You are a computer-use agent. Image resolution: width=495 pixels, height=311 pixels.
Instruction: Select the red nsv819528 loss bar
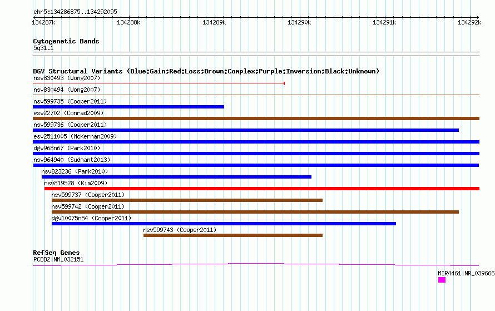point(262,189)
